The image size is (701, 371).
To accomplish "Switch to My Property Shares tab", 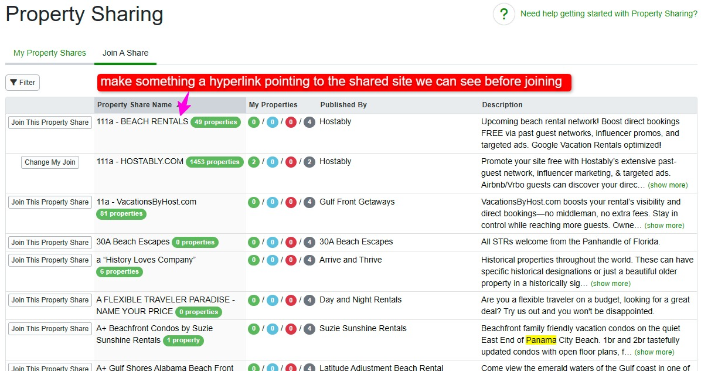I will pyautogui.click(x=50, y=53).
